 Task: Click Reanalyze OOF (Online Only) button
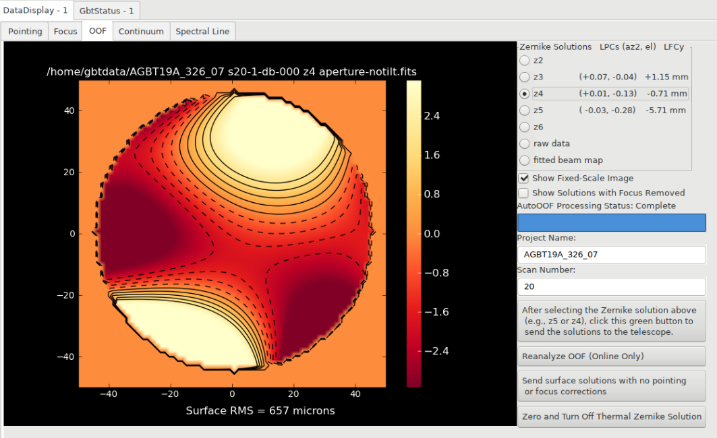[611, 356]
